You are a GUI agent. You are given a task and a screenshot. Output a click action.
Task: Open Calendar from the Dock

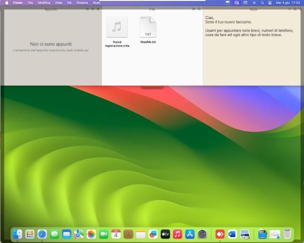[x=116, y=234]
